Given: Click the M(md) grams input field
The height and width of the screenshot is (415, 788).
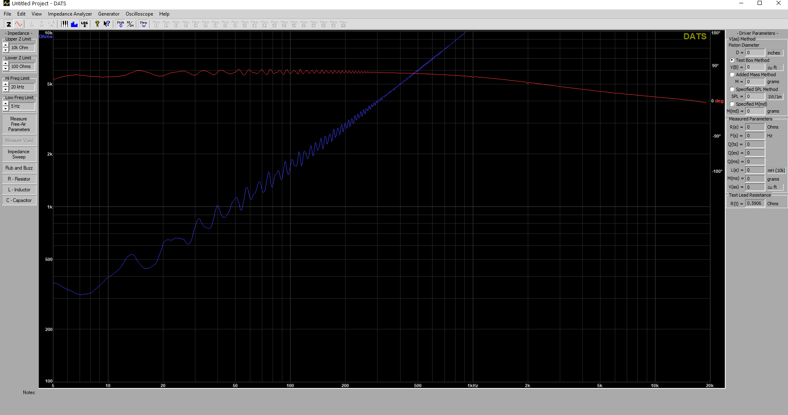Looking at the screenshot, I should pyautogui.click(x=755, y=111).
